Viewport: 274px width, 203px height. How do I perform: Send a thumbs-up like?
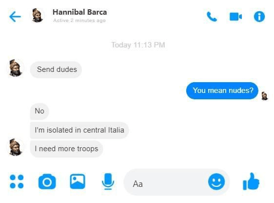[251, 181]
